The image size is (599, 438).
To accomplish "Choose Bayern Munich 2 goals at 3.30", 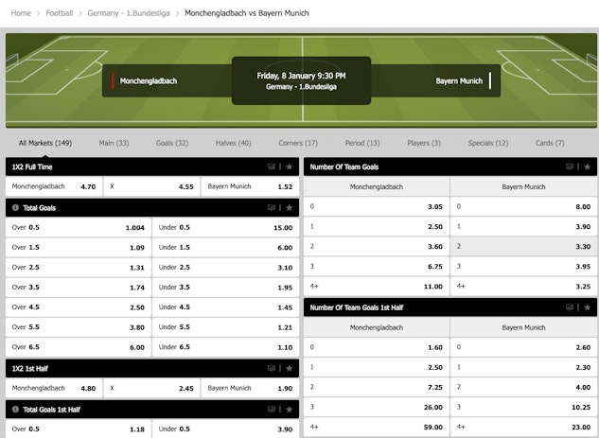I will tap(523, 246).
